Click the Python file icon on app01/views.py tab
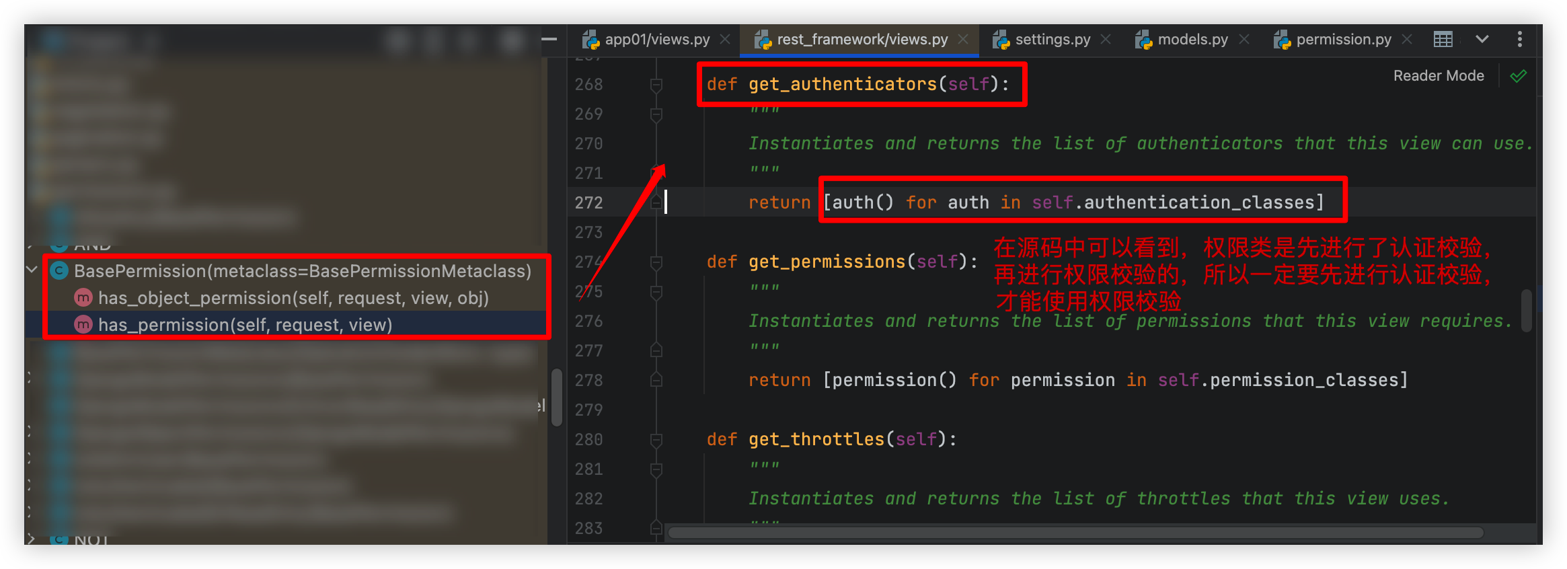 click(590, 40)
